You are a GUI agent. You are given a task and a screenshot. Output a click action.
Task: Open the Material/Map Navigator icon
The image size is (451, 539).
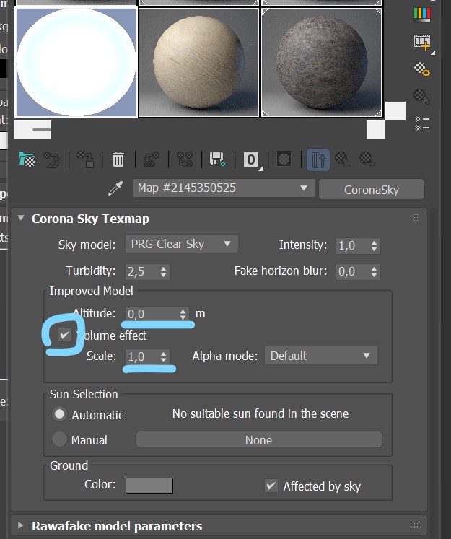tap(422, 123)
